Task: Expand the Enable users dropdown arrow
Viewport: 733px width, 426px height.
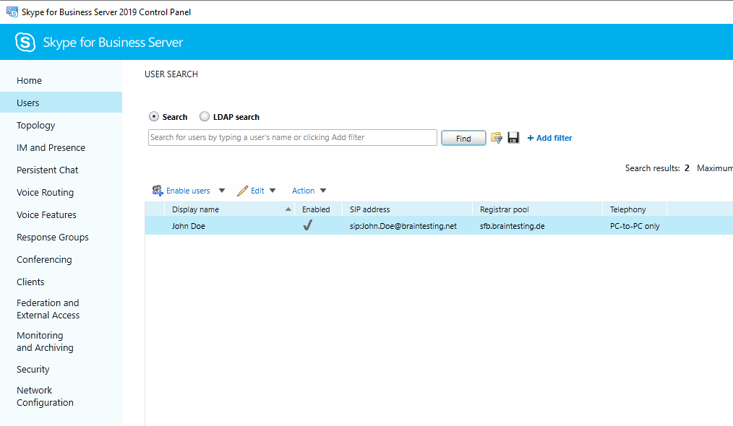Action: (x=222, y=191)
